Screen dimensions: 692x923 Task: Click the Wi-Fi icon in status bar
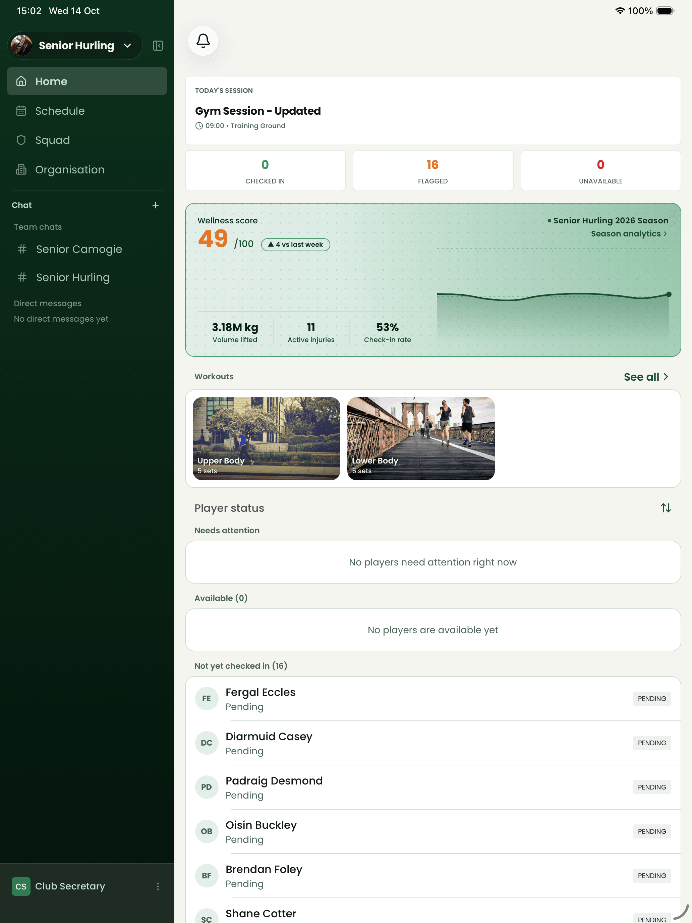coord(620,11)
